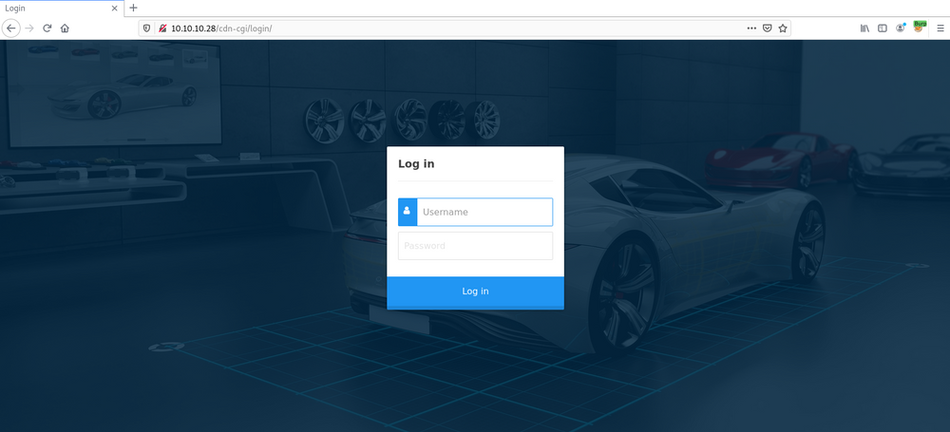Open the Firefox hamburger menu
950x432 pixels.
940,28
